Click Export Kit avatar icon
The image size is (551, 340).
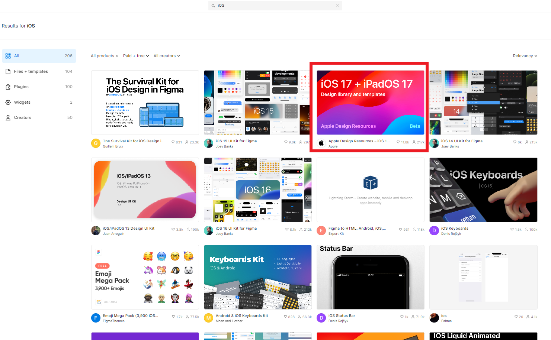321,230
